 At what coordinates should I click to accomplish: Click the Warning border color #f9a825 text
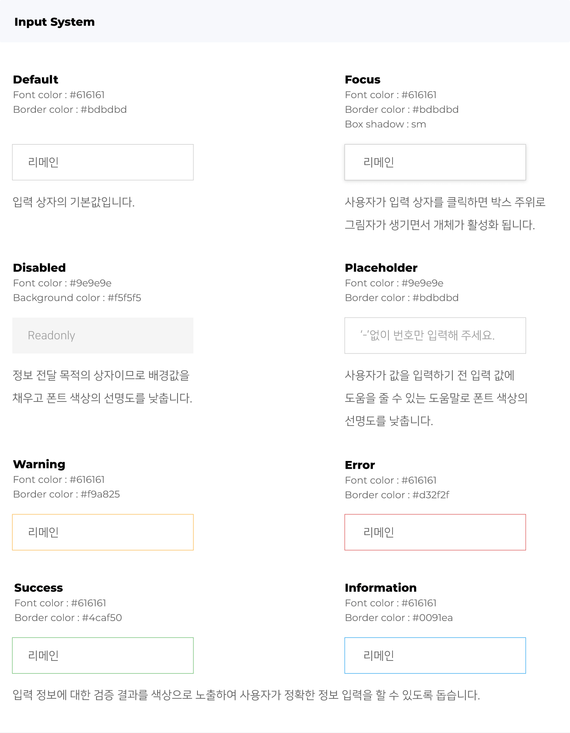coord(66,494)
